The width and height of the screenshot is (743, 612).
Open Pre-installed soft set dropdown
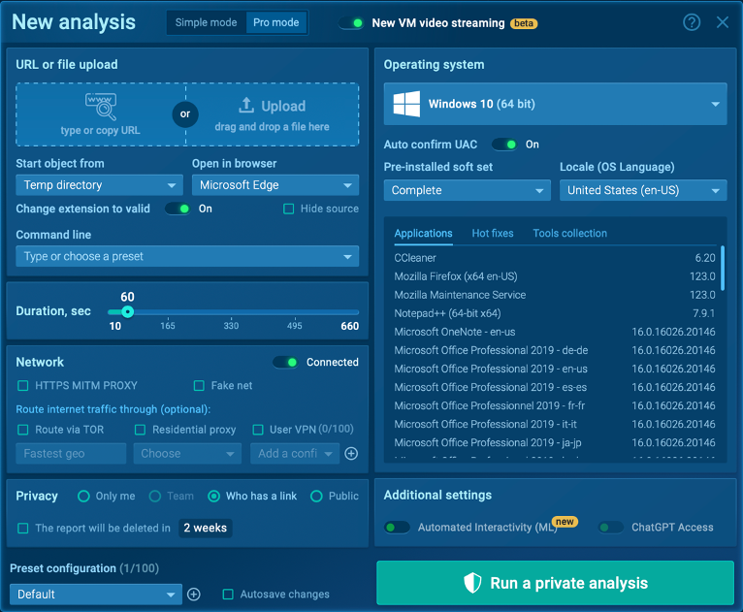[468, 190]
